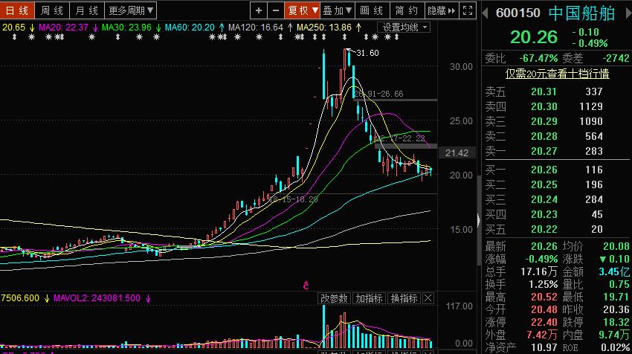Open the 更多周期 period dropdown
The image size is (632, 354).
click(x=131, y=10)
